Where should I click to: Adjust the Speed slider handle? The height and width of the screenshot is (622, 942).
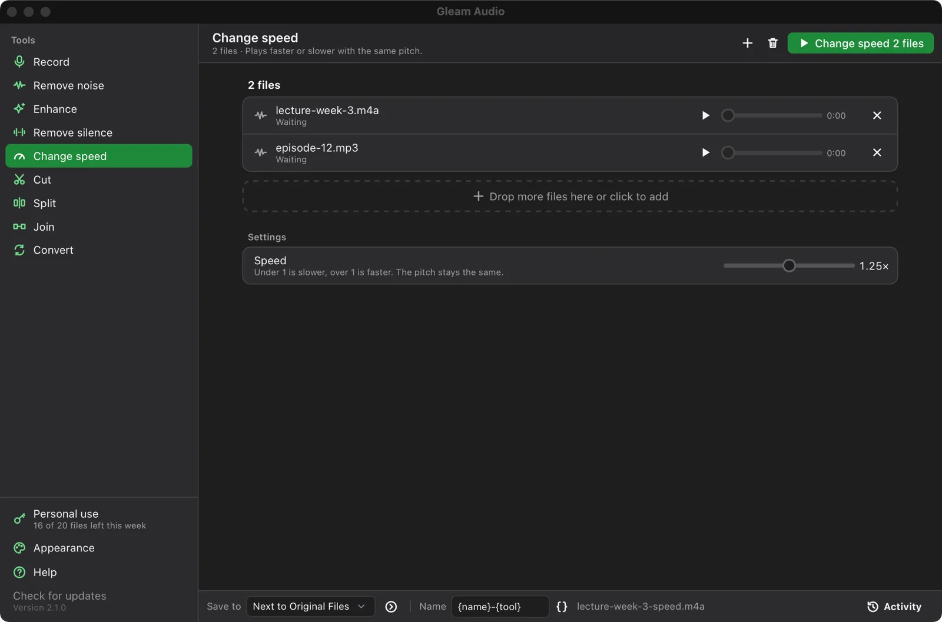[789, 266]
